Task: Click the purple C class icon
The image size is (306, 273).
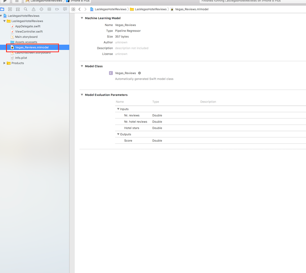Action: tap(111, 73)
